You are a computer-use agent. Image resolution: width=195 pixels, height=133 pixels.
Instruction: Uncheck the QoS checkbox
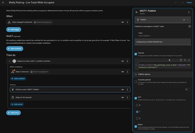click(x=136, y=98)
